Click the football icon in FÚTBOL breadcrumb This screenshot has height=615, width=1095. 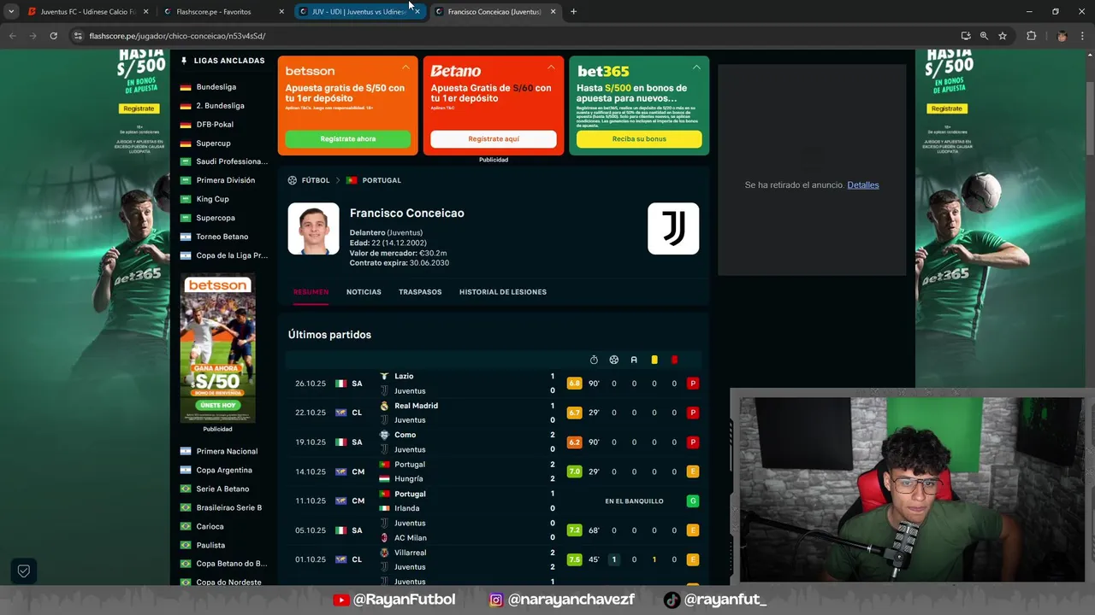click(293, 180)
